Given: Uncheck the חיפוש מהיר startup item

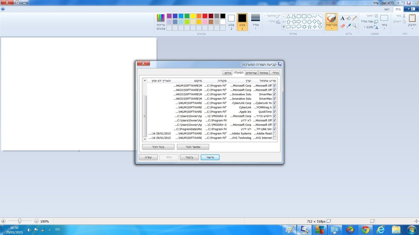Looking at the screenshot, I should click(x=274, y=116).
